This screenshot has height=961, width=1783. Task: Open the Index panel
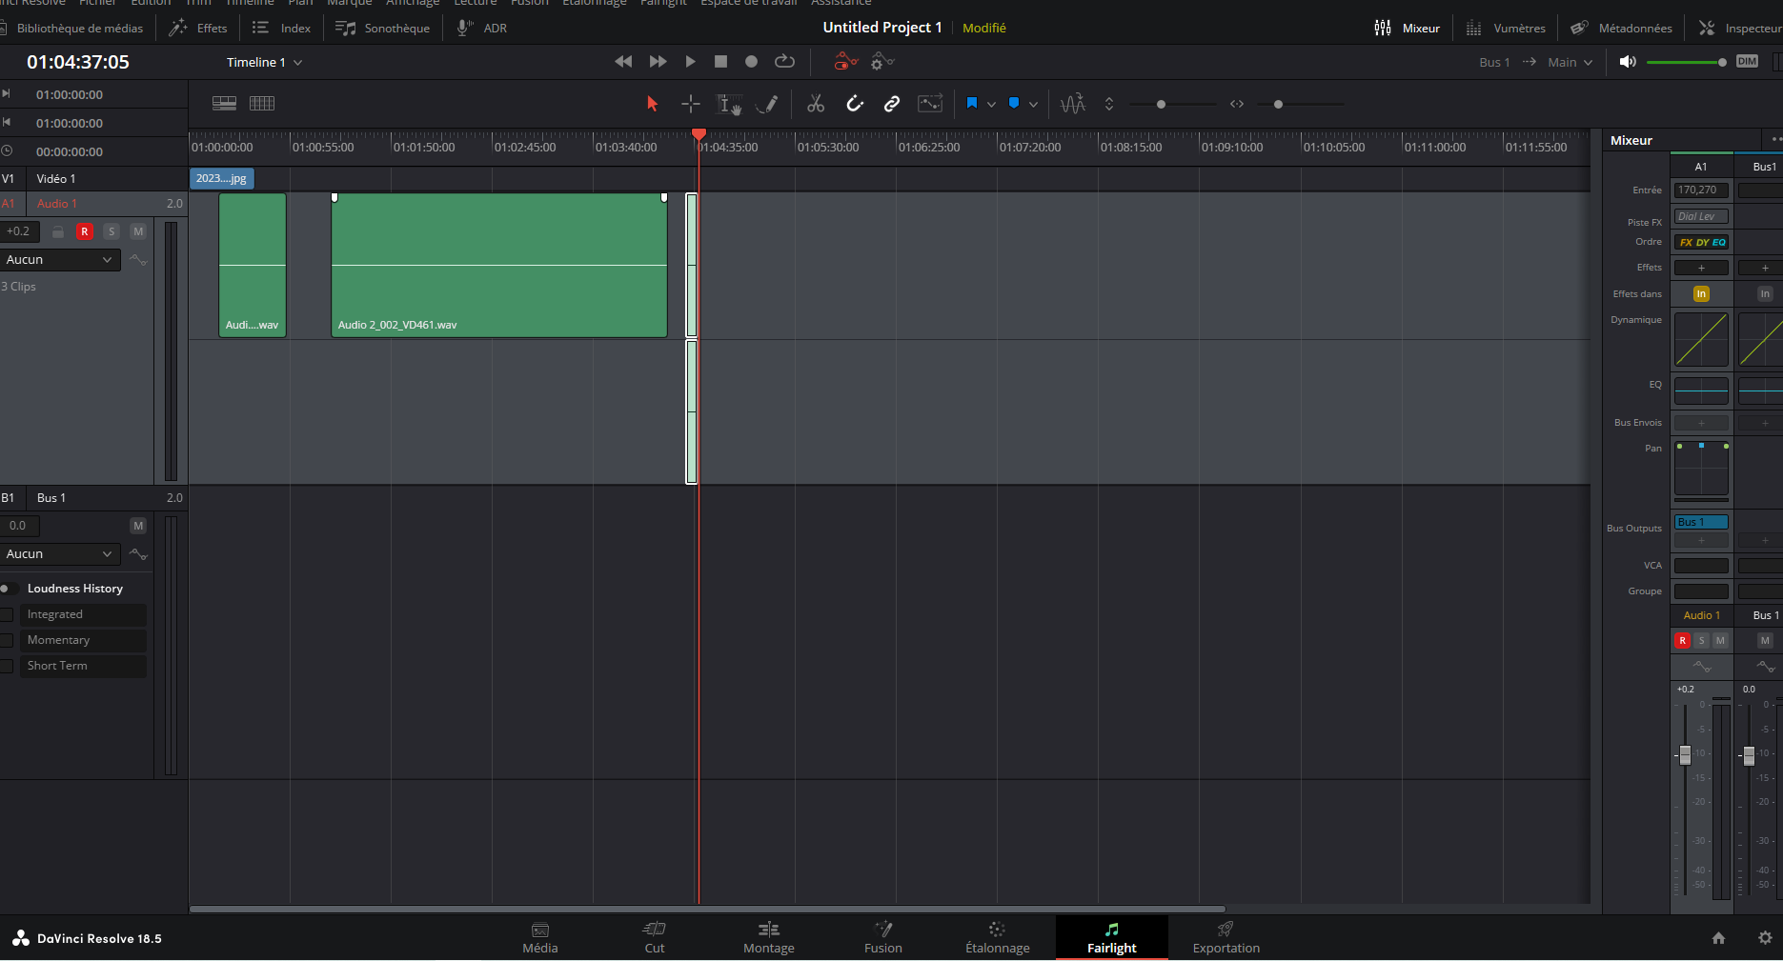282,29
